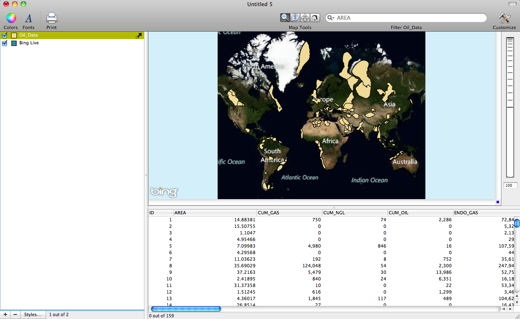Image resolution: width=520 pixels, height=319 pixels.
Task: Remove selected layer with the minus button
Action: point(15,314)
